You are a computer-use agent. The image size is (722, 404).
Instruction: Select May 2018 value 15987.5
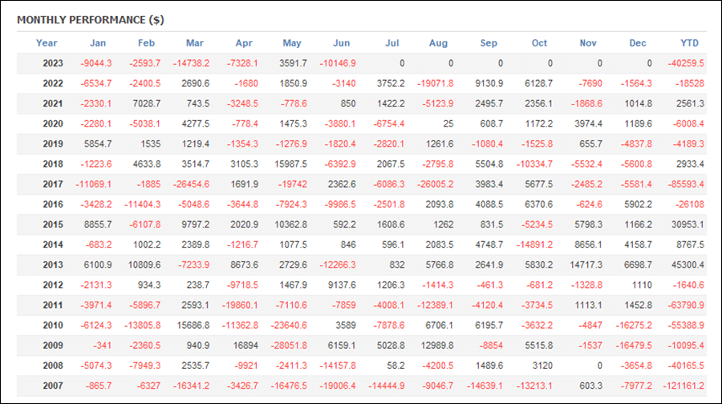[290, 164]
